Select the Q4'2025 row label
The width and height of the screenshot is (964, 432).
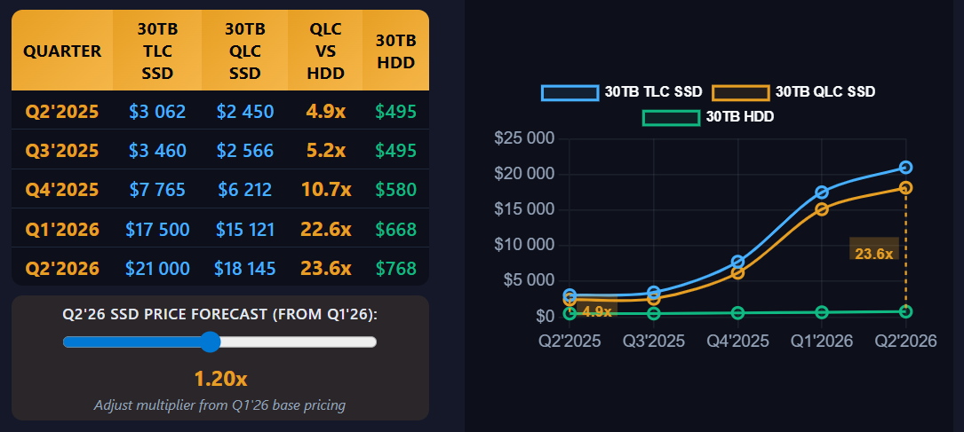click(x=62, y=190)
